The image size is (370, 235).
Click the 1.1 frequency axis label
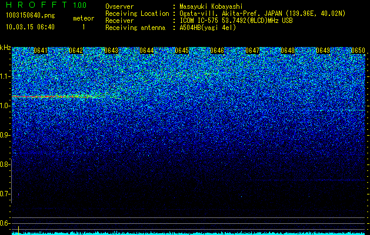(5, 76)
